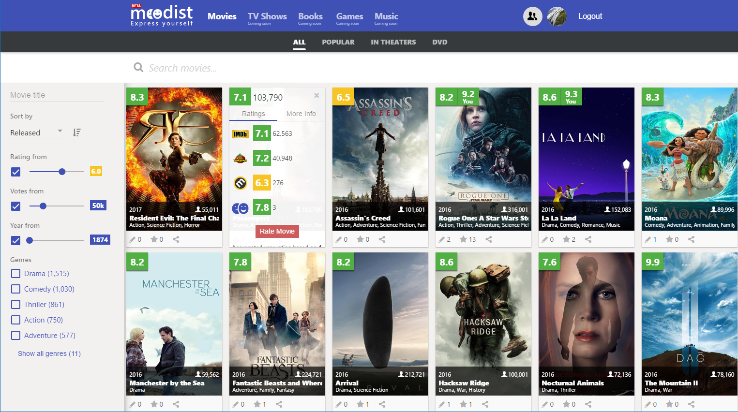Open the Hacksaw Ridge movie poster
The image size is (738, 412).
tap(483, 324)
